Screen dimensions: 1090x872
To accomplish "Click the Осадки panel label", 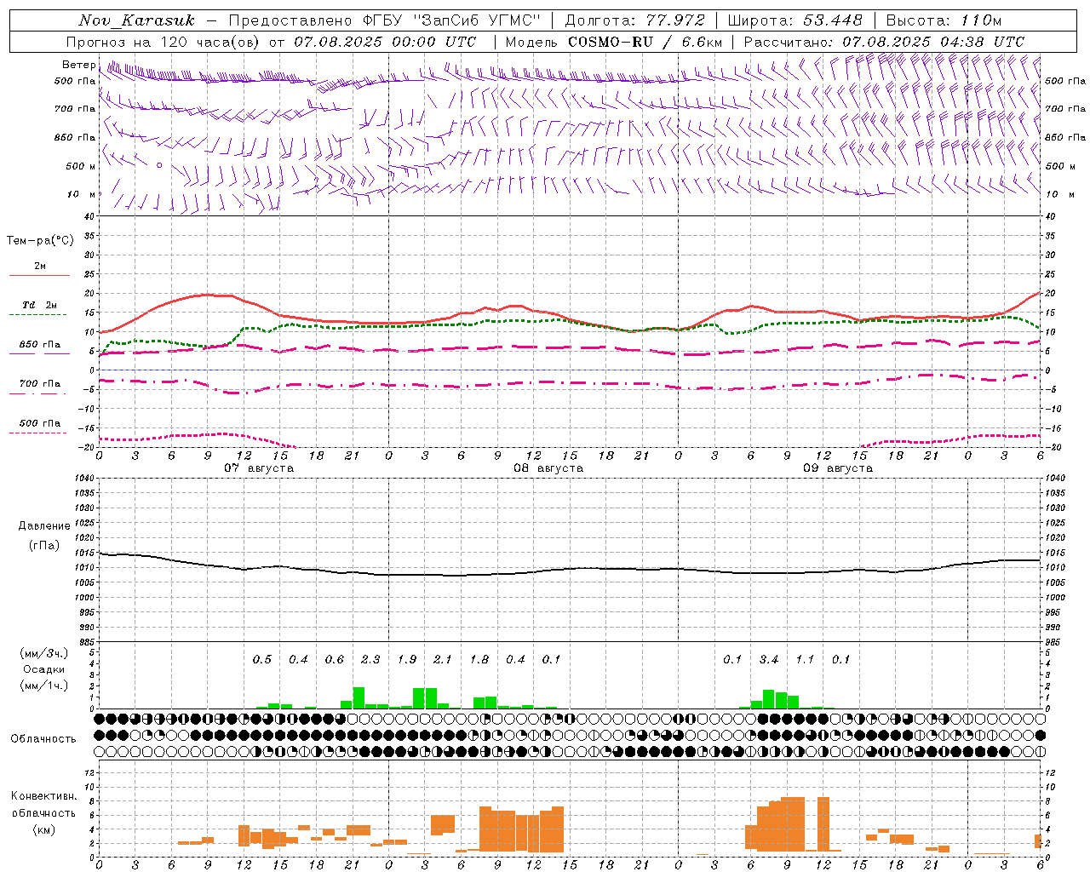I will pos(42,669).
